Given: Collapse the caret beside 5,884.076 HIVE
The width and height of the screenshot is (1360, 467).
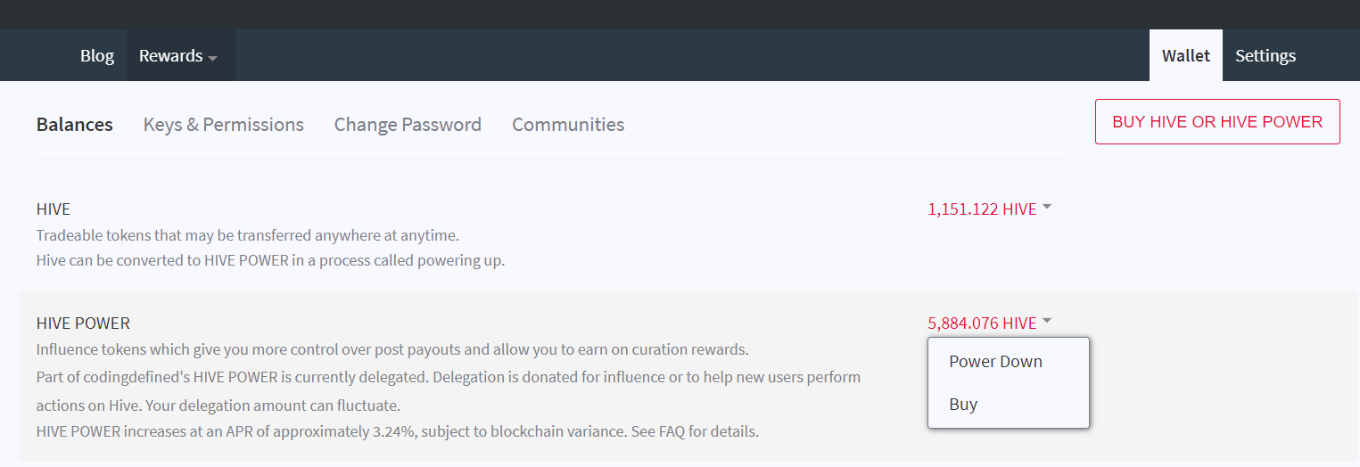Looking at the screenshot, I should tap(1047, 321).
